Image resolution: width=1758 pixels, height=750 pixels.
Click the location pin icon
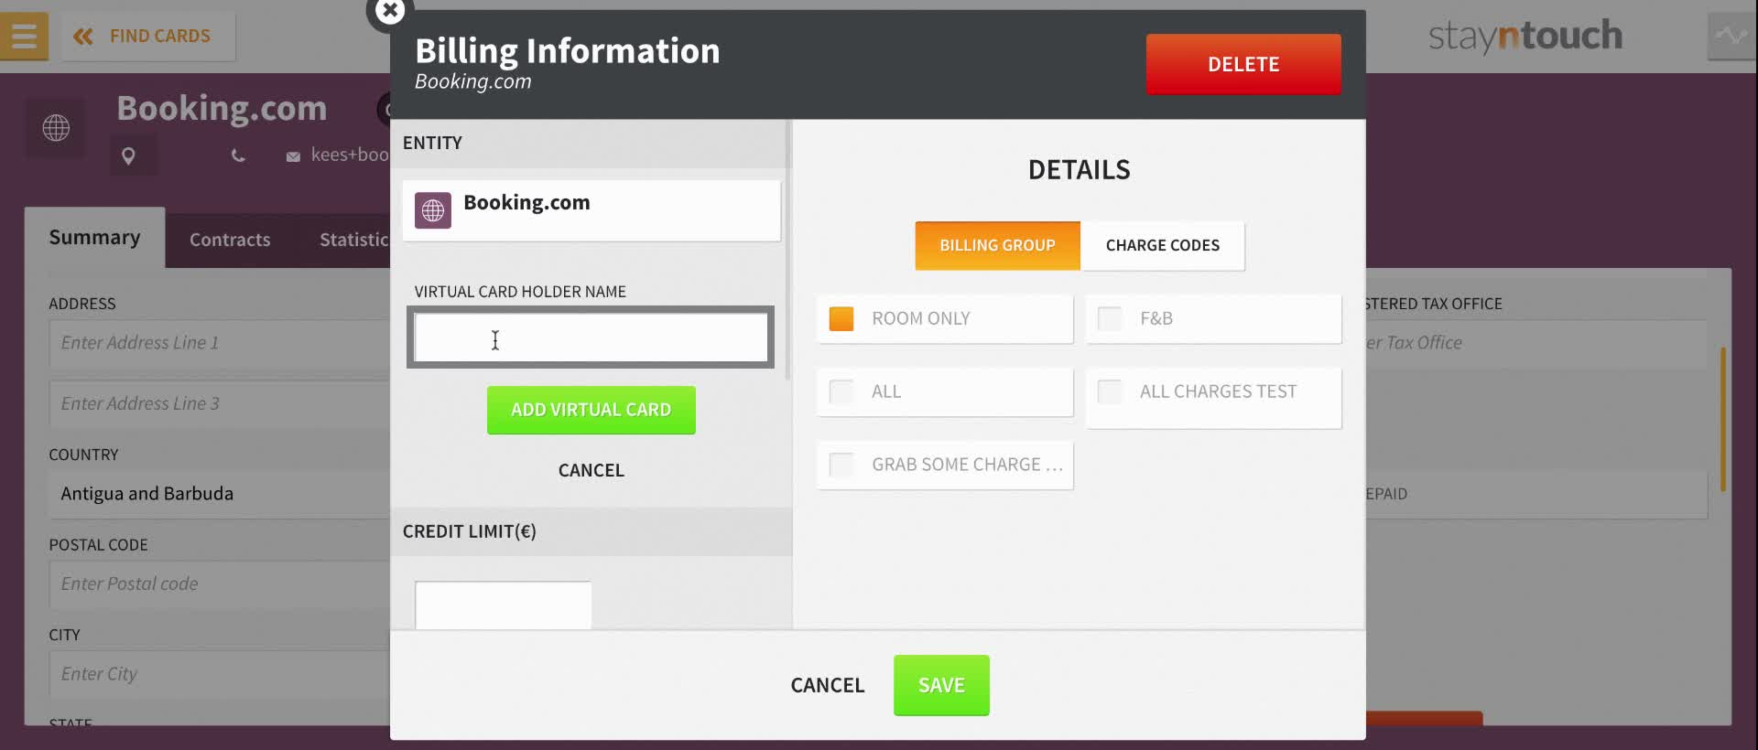pyautogui.click(x=128, y=155)
